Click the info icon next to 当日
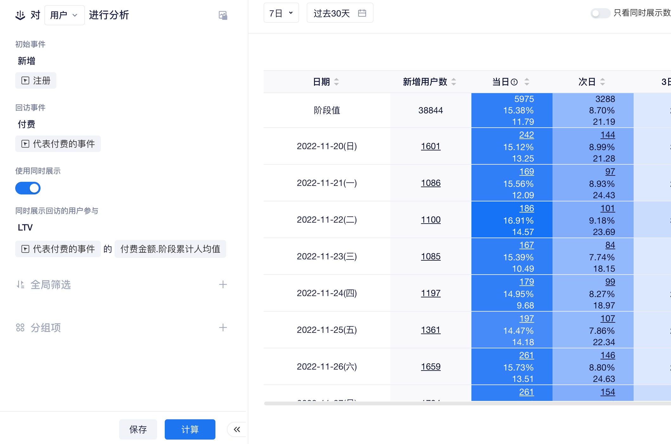This screenshot has width=671, height=444. pyautogui.click(x=514, y=82)
